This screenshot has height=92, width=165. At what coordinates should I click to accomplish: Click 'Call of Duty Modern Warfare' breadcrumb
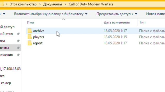[x=91, y=4]
